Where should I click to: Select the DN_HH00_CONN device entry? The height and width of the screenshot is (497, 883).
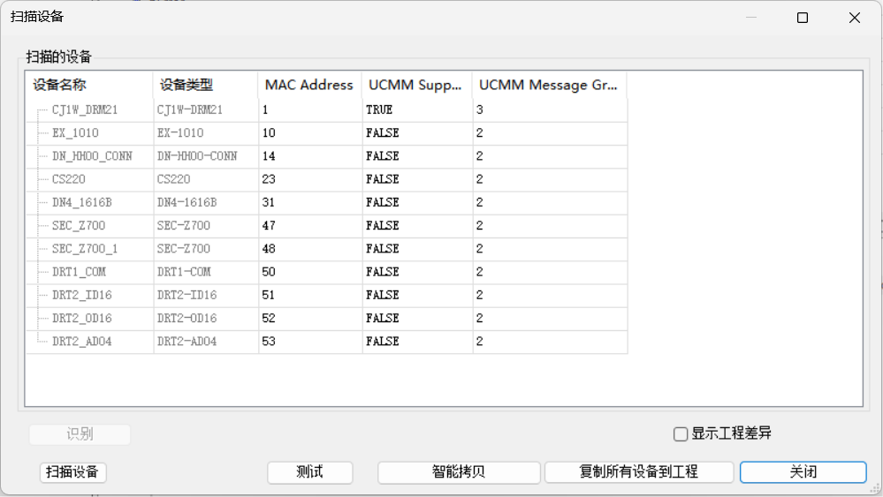(92, 156)
